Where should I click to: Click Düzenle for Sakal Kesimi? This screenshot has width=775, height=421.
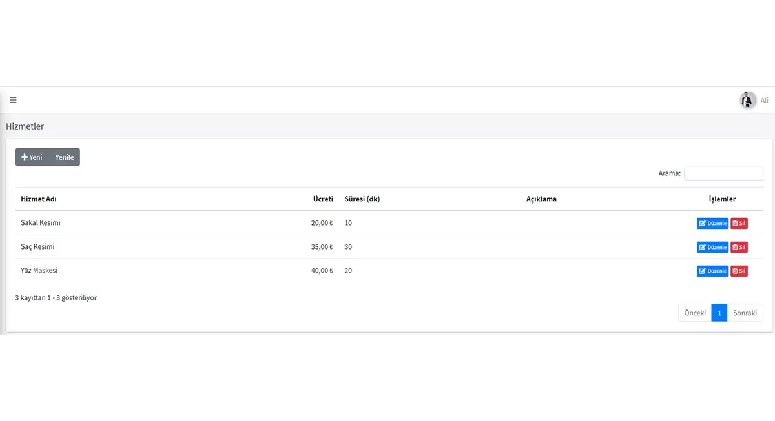coord(712,224)
